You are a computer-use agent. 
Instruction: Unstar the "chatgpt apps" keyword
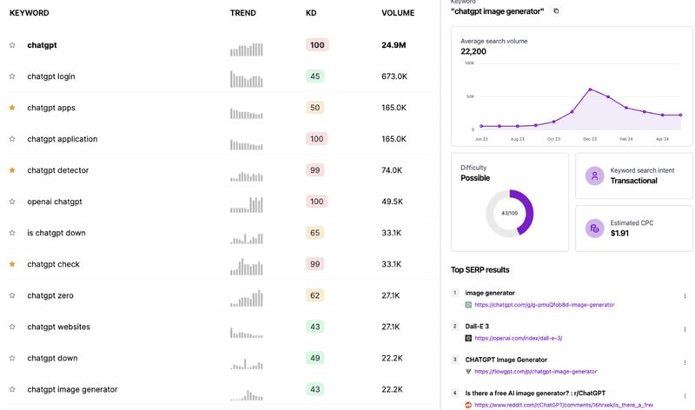(12, 107)
